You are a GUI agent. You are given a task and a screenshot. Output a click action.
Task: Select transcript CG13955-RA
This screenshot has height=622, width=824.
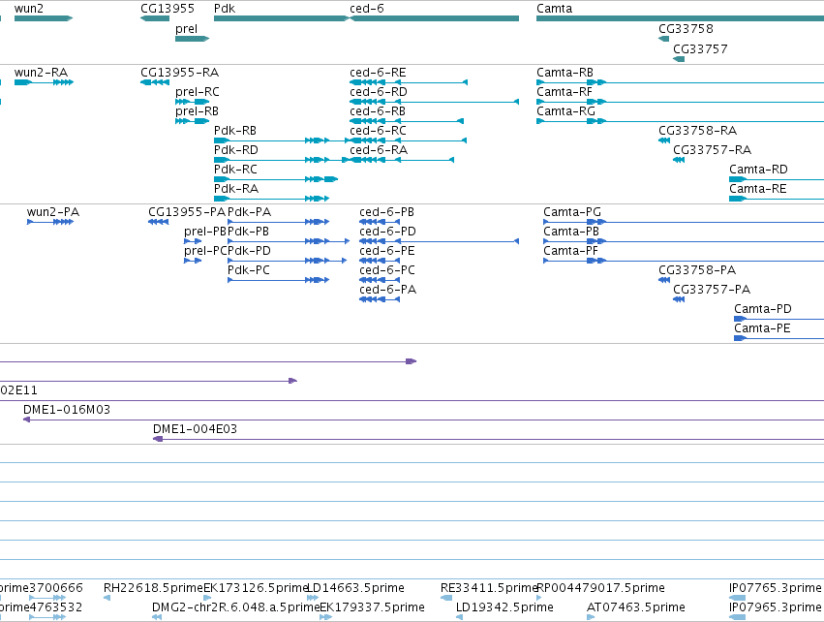click(x=155, y=82)
